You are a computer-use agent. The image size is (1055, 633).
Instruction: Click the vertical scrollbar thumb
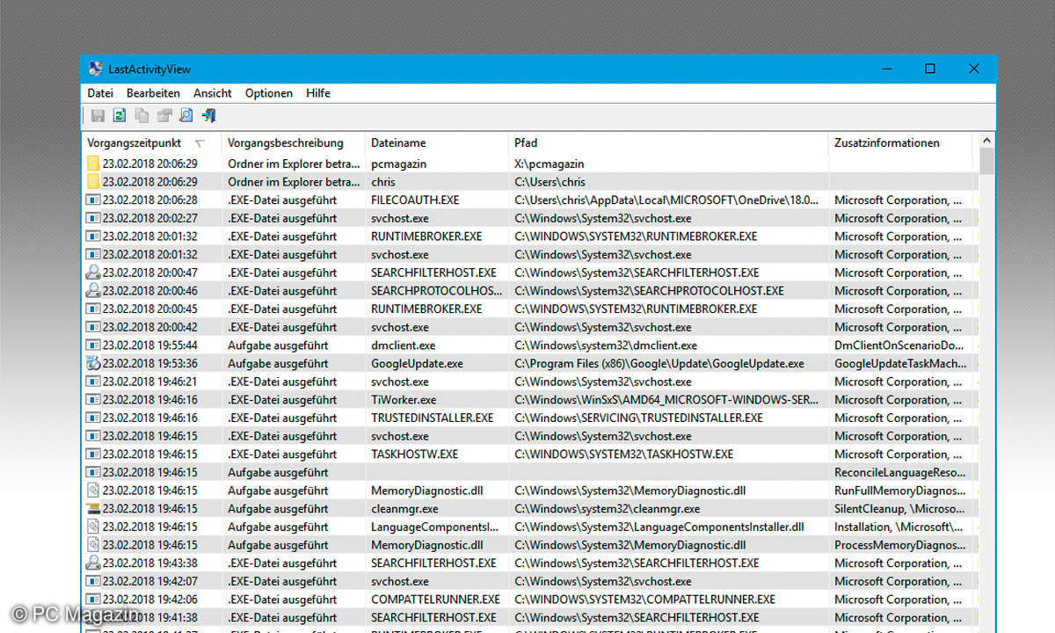coord(986,161)
